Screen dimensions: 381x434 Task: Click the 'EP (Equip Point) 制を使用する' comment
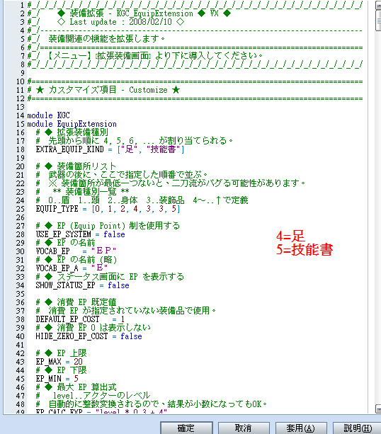108,226
